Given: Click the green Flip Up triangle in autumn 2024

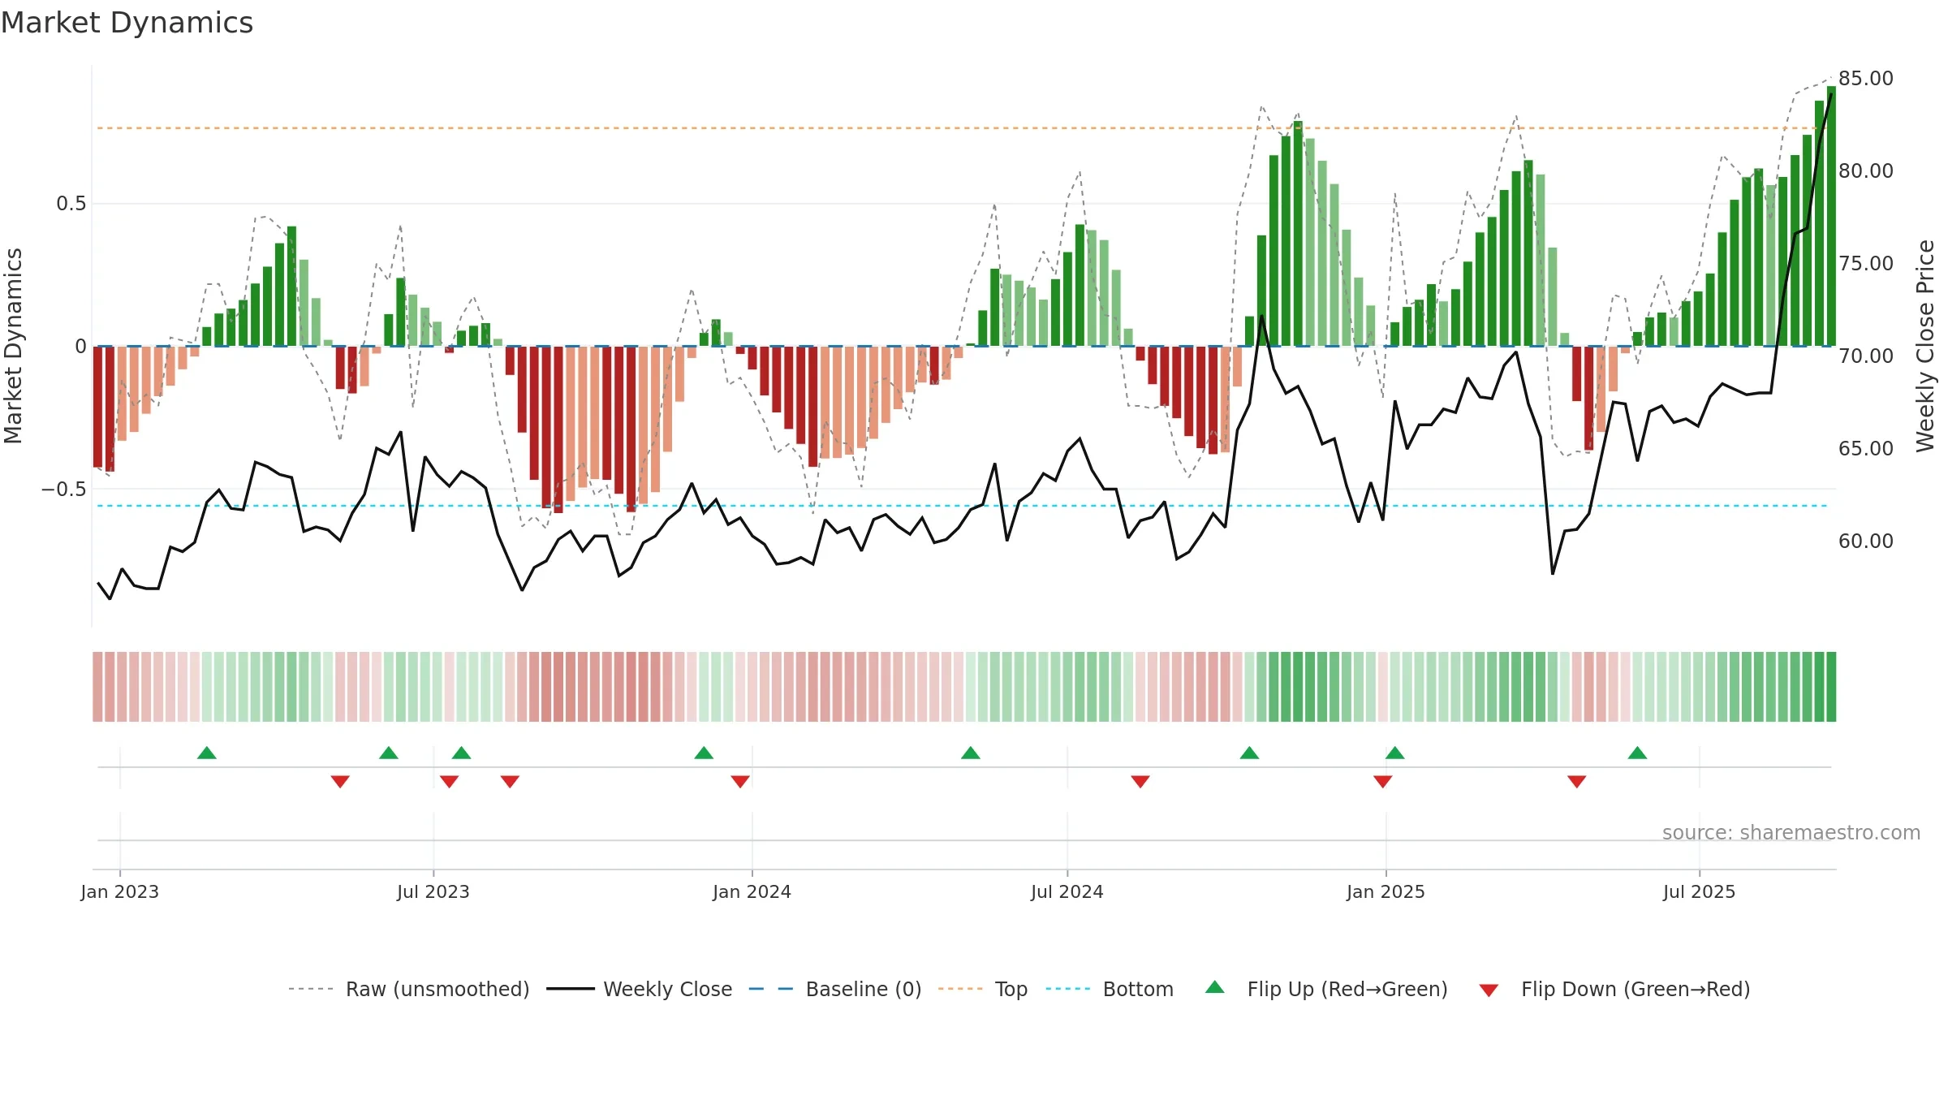Looking at the screenshot, I should (1250, 753).
